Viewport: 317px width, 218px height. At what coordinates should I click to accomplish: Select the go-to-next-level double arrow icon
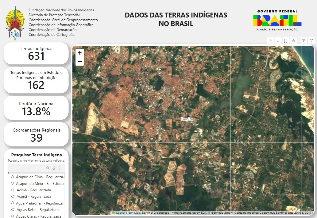(286, 40)
